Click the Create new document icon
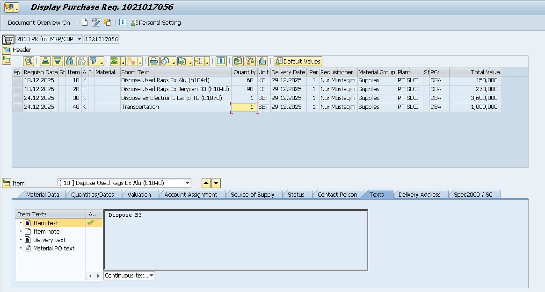Screen dimensions: 545x292 tap(85, 22)
